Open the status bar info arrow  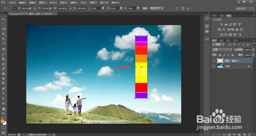click(x=54, y=135)
